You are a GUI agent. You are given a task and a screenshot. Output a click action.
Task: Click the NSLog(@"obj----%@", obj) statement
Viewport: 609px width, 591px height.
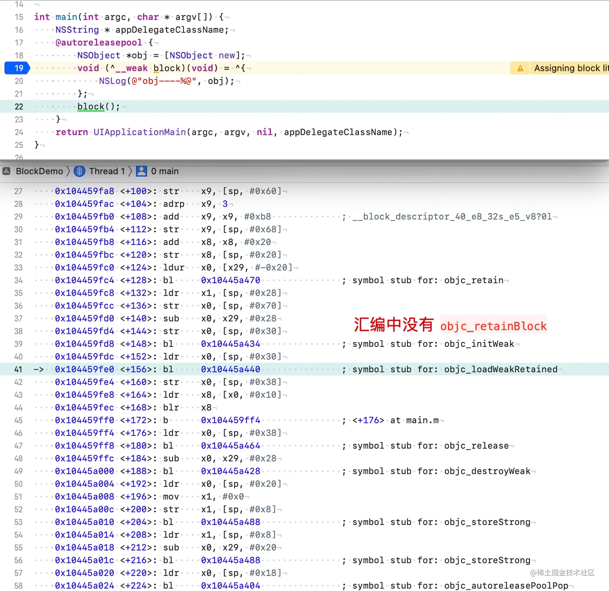pyautogui.click(x=166, y=81)
